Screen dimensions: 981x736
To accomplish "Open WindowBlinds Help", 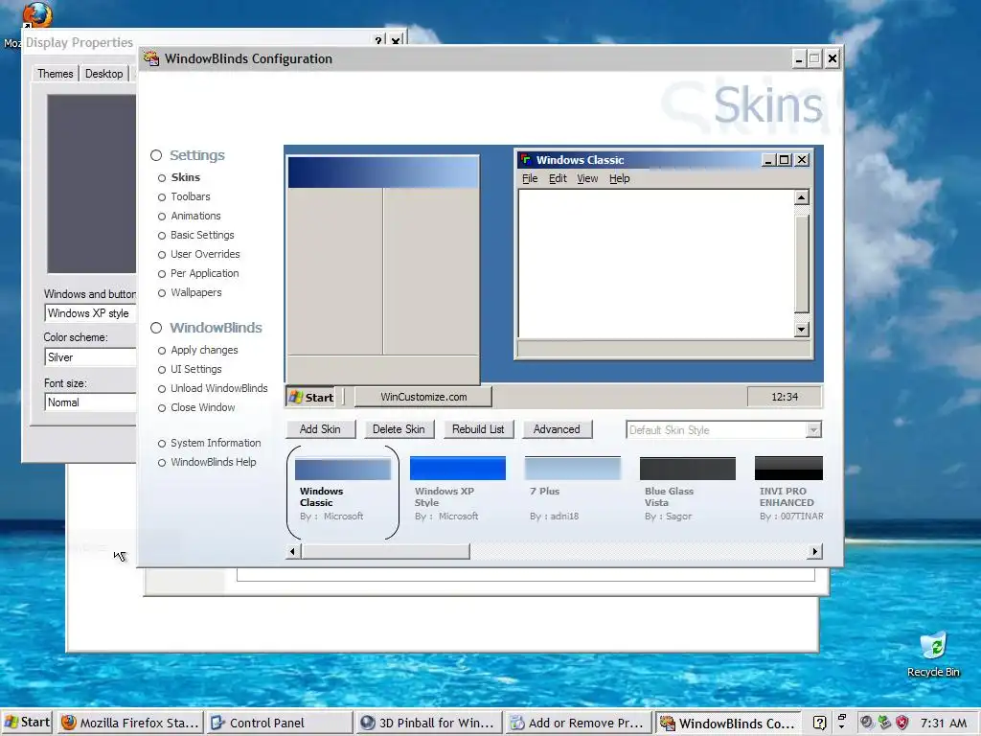I will [x=213, y=462].
